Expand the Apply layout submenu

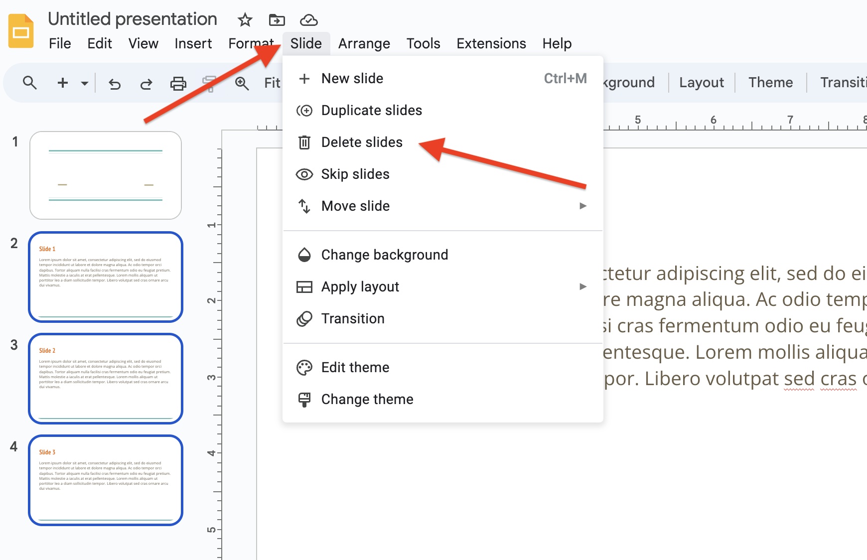(582, 286)
